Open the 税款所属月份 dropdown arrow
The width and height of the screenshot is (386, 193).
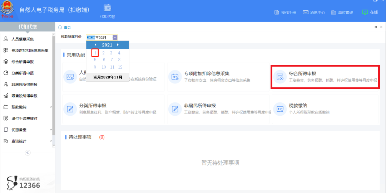coord(115,38)
